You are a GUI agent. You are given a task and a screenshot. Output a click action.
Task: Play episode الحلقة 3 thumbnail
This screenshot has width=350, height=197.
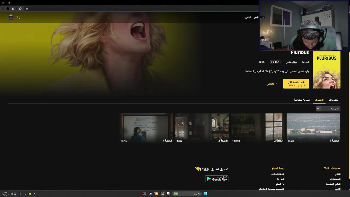pos(202,128)
